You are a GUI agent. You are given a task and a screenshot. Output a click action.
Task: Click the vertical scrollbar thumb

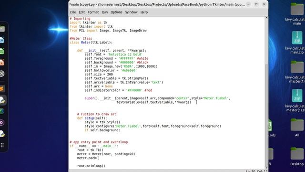266,42
